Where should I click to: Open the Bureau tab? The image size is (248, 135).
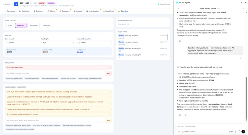pyautogui.click(x=78, y=11)
